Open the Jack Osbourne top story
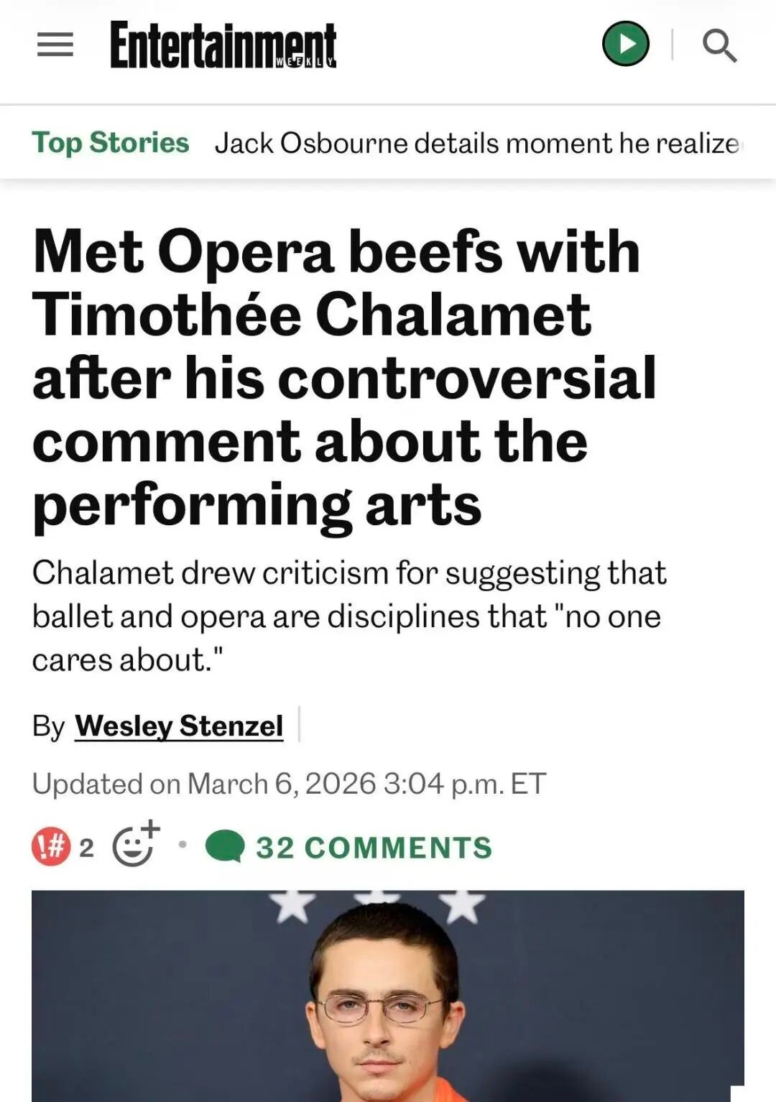The height and width of the screenshot is (1102, 776). click(x=477, y=143)
